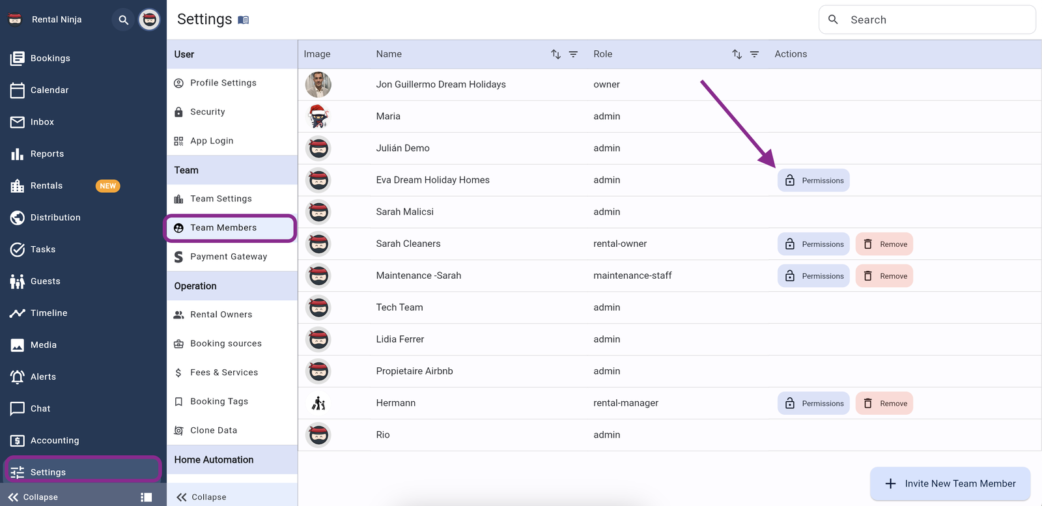Viewport: 1042px width, 506px height.
Task: Click the book icon beside Settings title
Action: click(x=244, y=20)
